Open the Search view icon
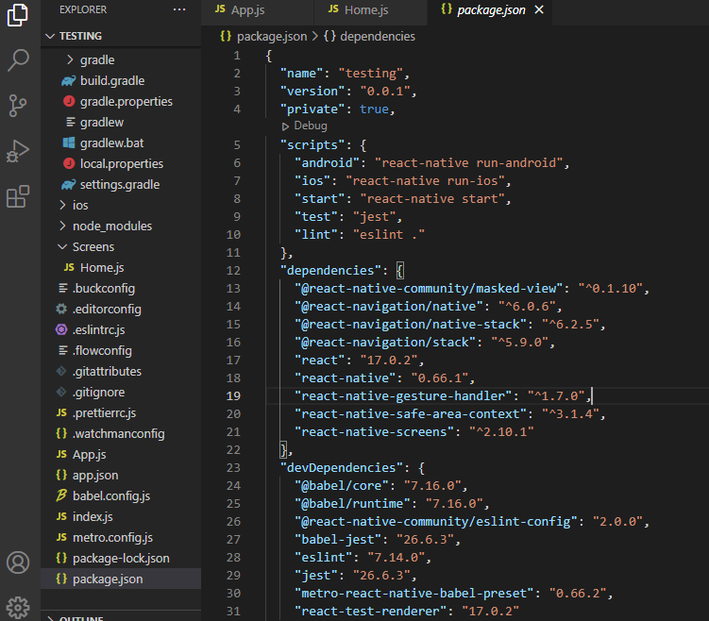 click(x=18, y=60)
